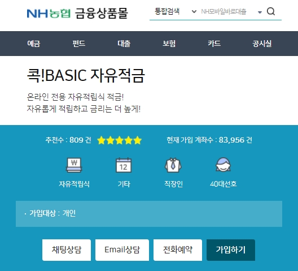Open the 카드 menu
298x271 pixels.
click(214, 44)
